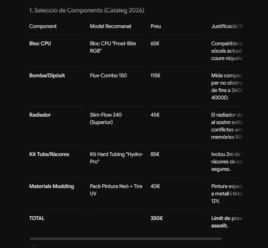Click the horizontal table scrollbar thumb

pos(126,239)
